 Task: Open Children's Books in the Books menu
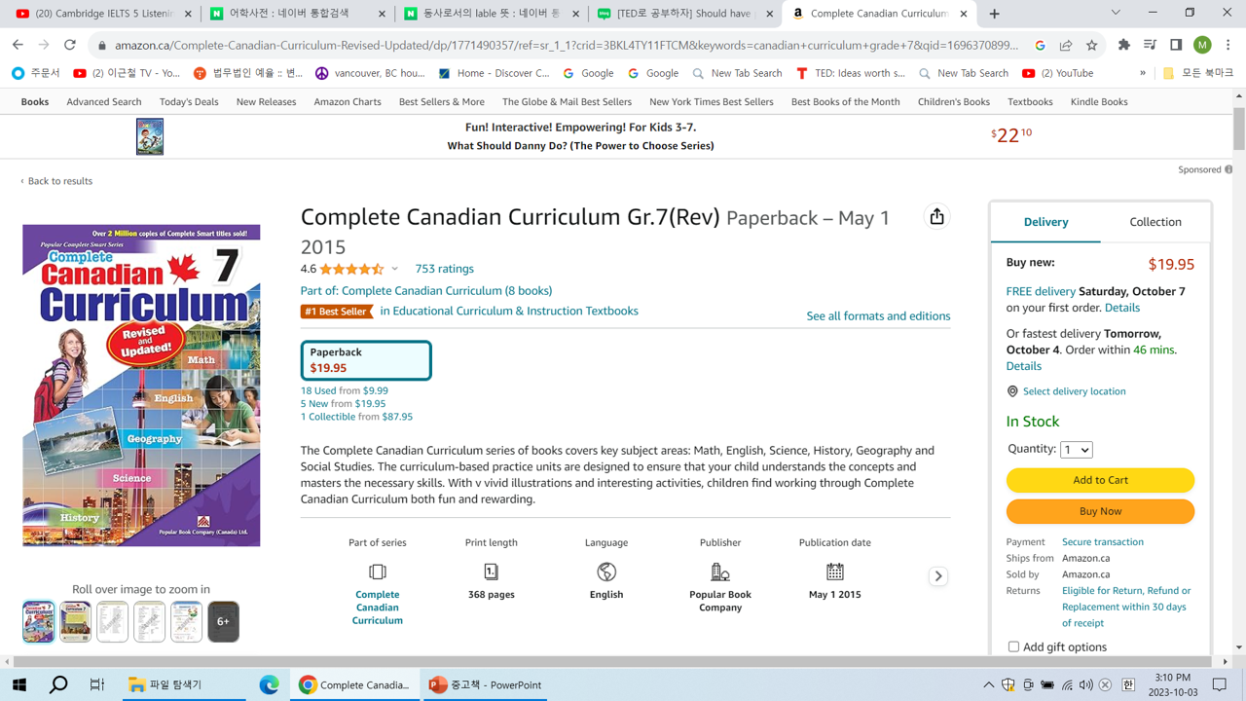pyautogui.click(x=954, y=101)
